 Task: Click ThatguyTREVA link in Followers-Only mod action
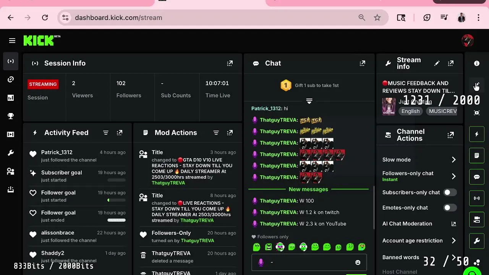click(x=197, y=241)
